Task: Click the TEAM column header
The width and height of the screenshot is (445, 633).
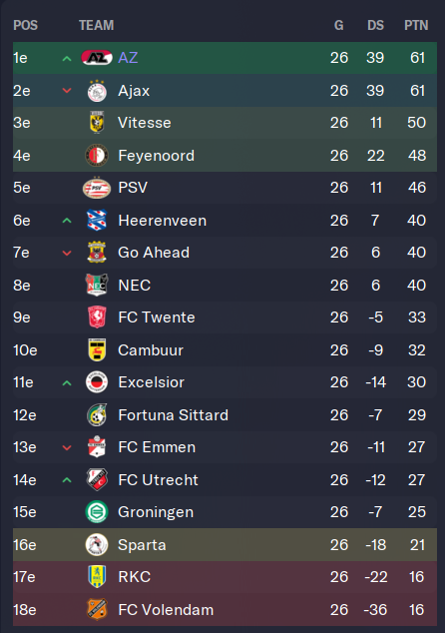Action: click(97, 25)
